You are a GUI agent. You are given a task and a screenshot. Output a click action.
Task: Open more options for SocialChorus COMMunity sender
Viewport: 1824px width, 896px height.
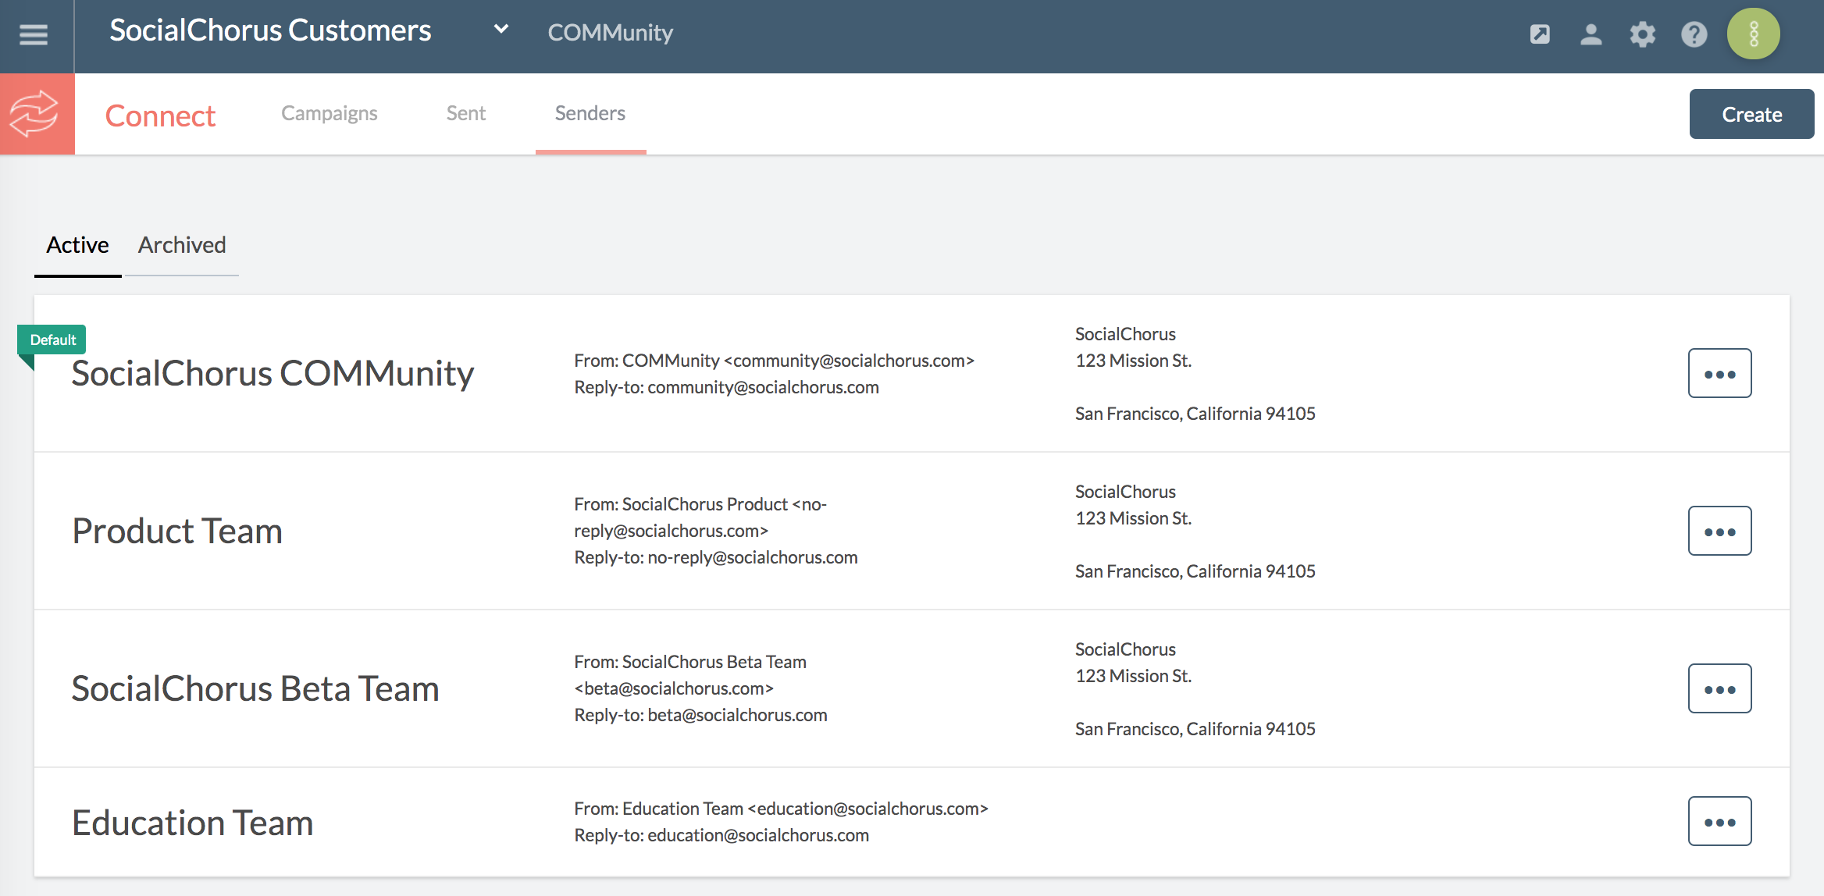[x=1719, y=373]
